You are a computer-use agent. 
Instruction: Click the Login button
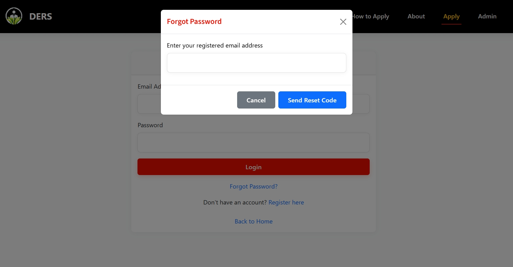253,167
